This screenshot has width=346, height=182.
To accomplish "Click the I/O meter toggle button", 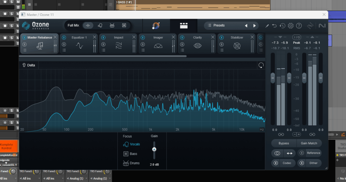I will [297, 37].
